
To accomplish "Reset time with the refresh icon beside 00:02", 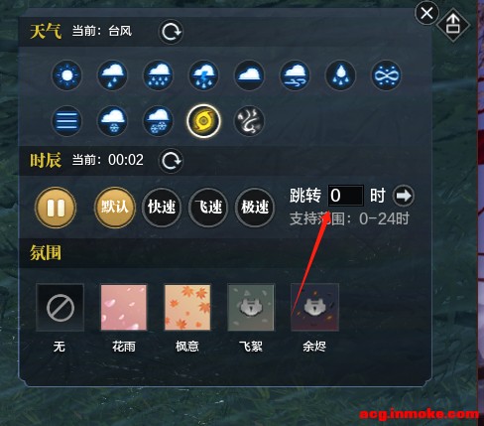I will pyautogui.click(x=171, y=161).
